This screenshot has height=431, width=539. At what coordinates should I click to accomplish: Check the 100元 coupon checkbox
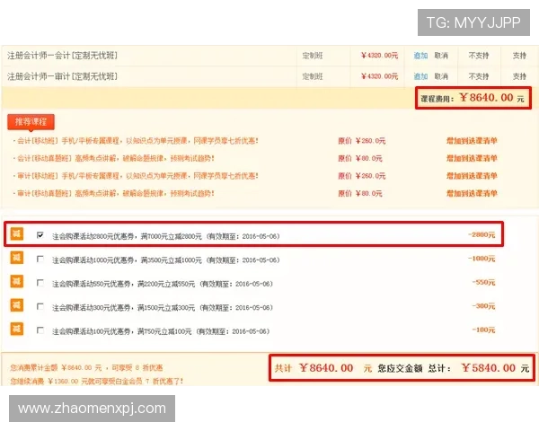tap(40, 330)
